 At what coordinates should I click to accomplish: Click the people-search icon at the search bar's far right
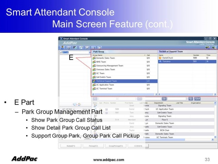pos(197,99)
